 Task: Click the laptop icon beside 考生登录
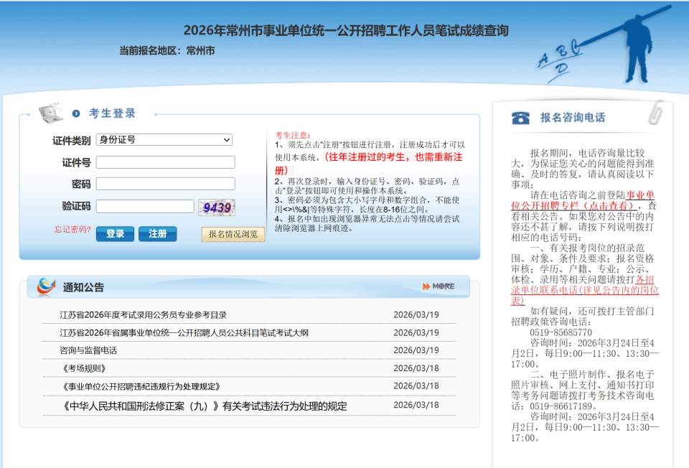pos(51,113)
